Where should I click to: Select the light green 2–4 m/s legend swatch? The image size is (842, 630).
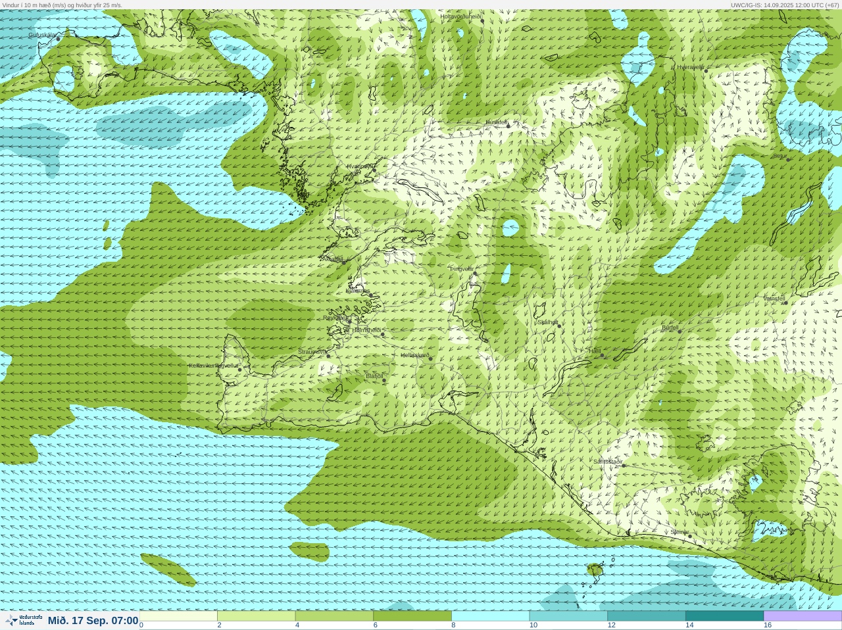pos(256,616)
